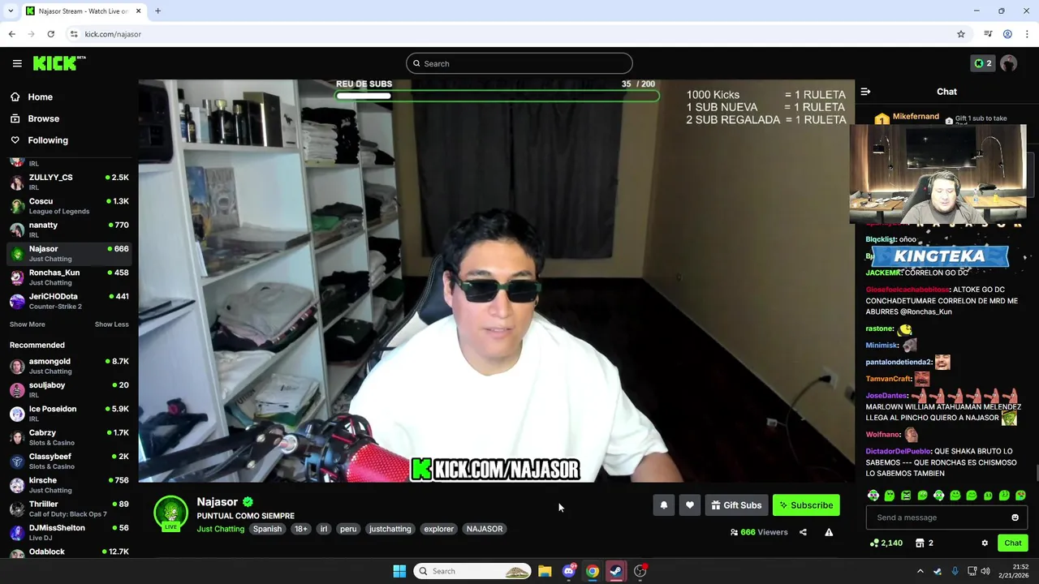Click username DictadorDelPueblo in chat
This screenshot has height=584, width=1039.
point(898,451)
